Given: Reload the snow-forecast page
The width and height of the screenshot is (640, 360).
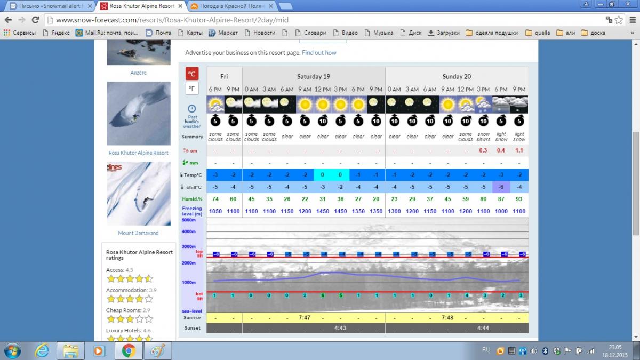Looking at the screenshot, I should click(x=35, y=20).
